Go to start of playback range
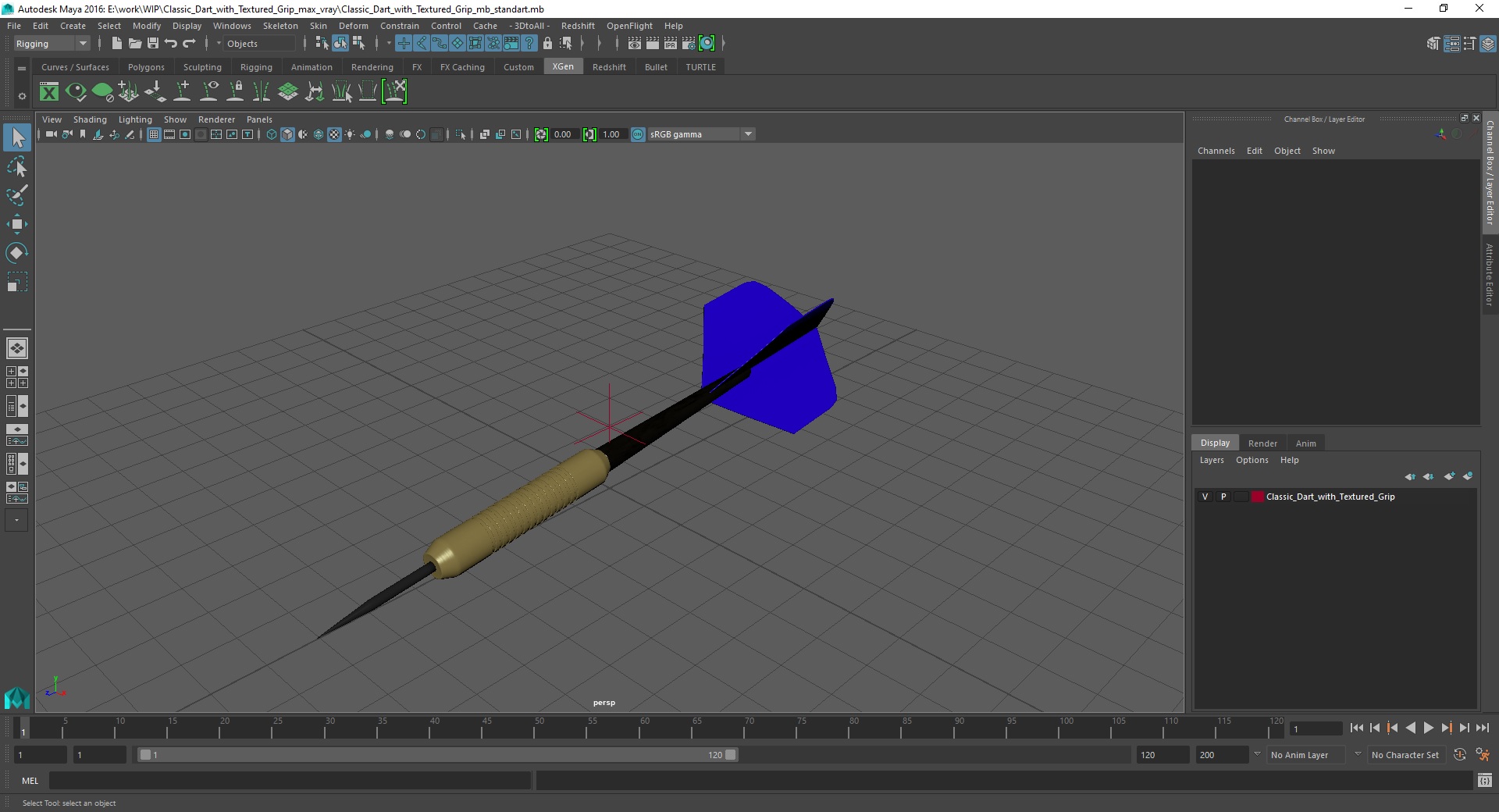The width and height of the screenshot is (1499, 812). [1356, 728]
